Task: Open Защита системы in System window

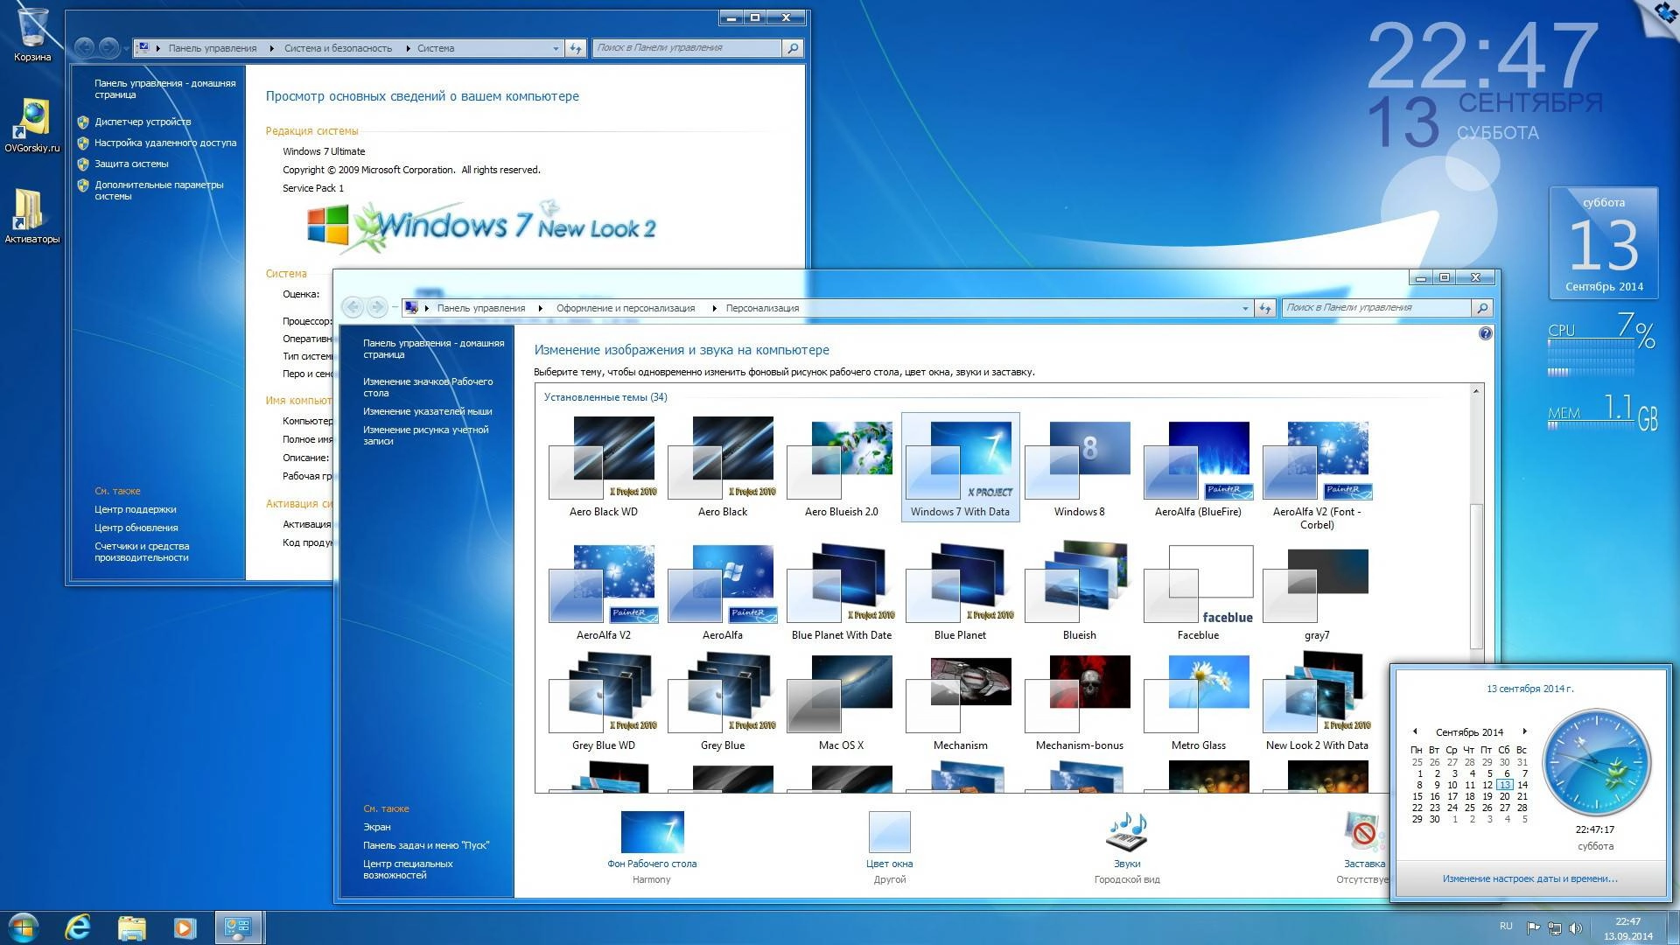Action: coord(131,164)
